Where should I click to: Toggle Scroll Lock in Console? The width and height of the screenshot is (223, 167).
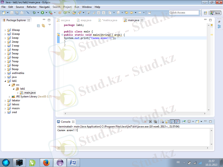pos(167,122)
